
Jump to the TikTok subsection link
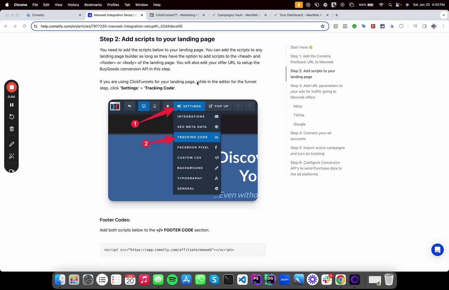299,115
